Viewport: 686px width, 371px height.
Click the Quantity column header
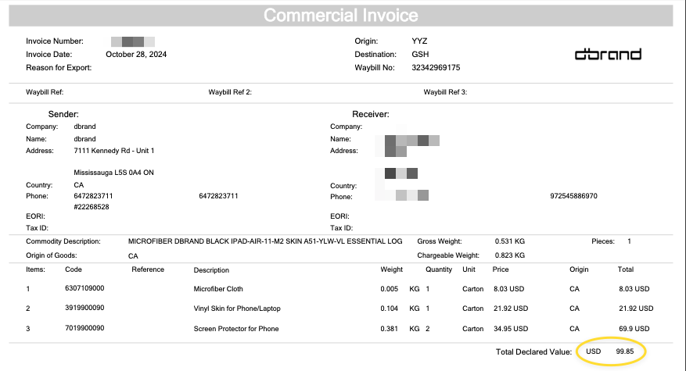[x=439, y=269]
